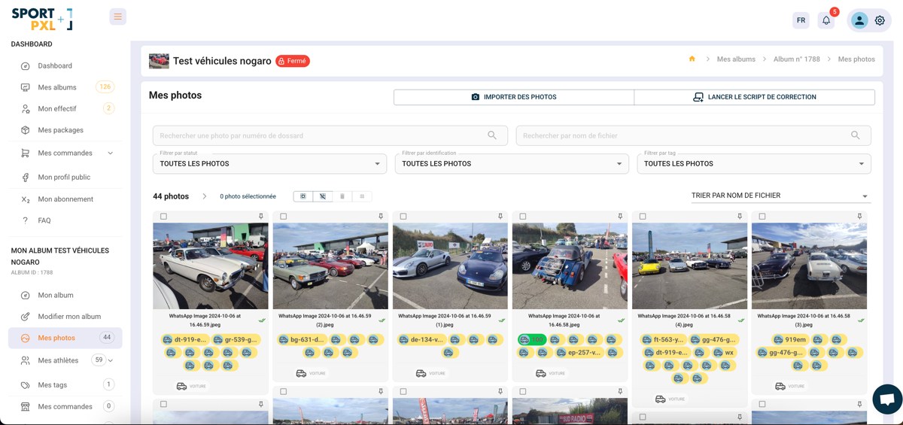Pin the 16.46.58 (3).jpeg photo card
The height and width of the screenshot is (425, 903).
point(859,217)
